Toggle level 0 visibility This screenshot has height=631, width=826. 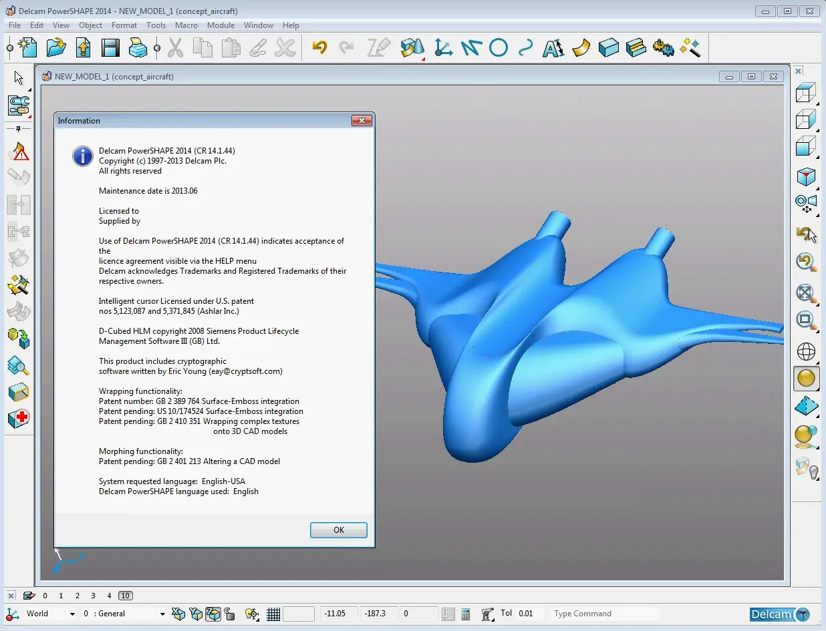coord(45,596)
